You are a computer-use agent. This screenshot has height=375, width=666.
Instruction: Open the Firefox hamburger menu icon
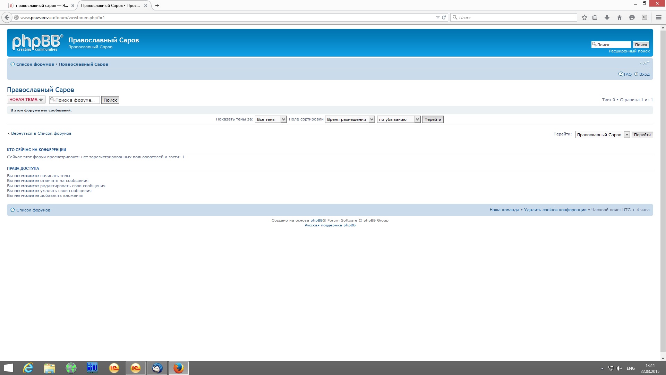coord(658,17)
